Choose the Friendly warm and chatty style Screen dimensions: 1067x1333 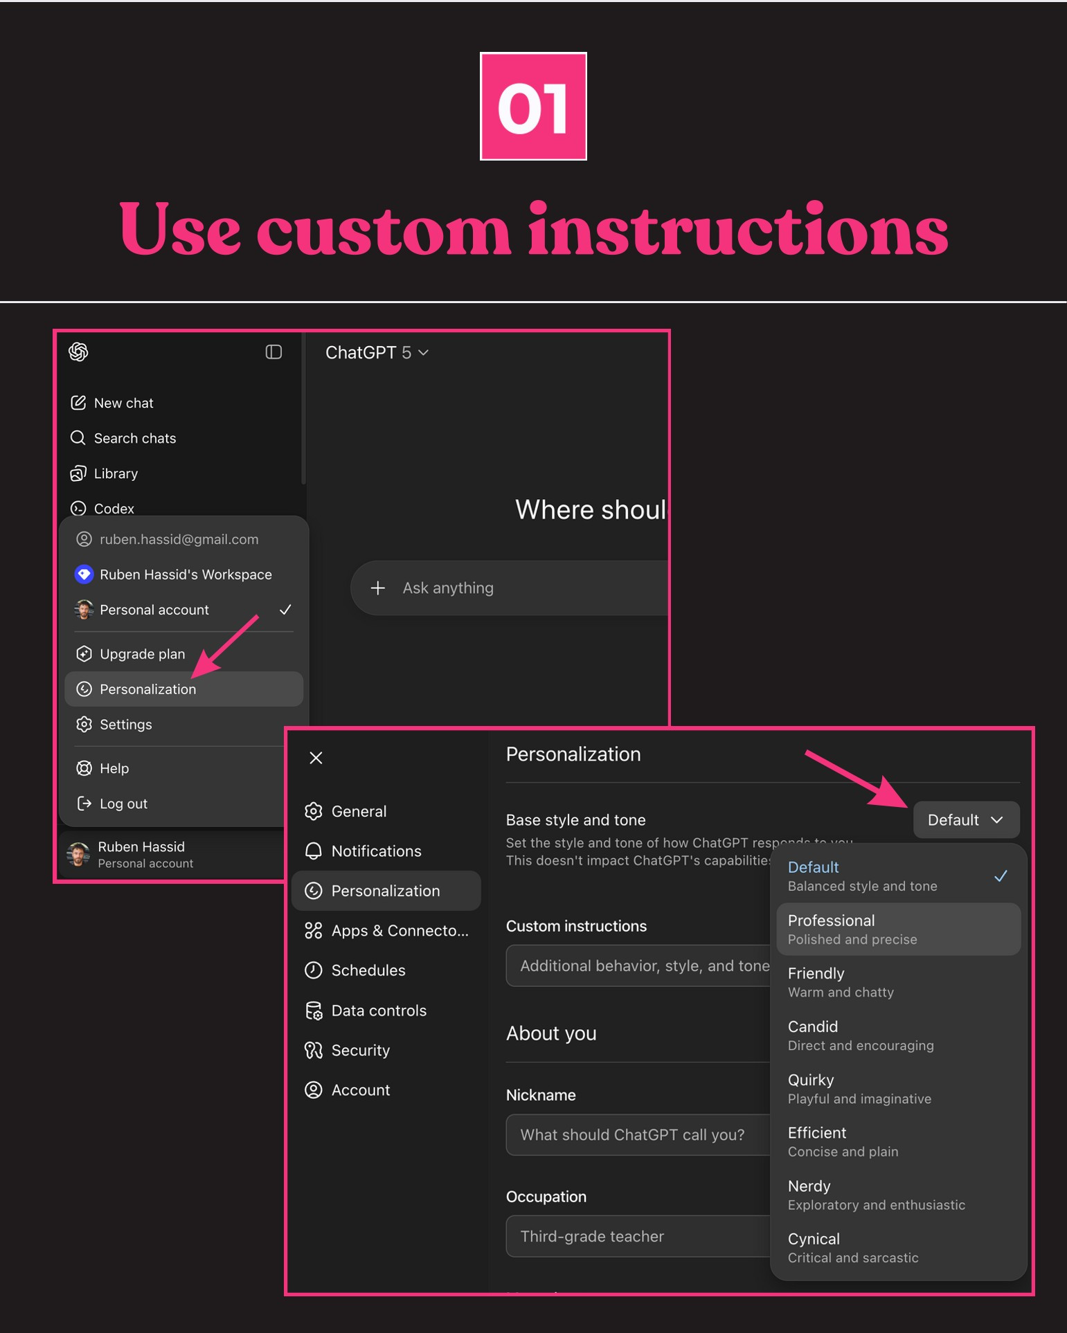[x=898, y=982]
